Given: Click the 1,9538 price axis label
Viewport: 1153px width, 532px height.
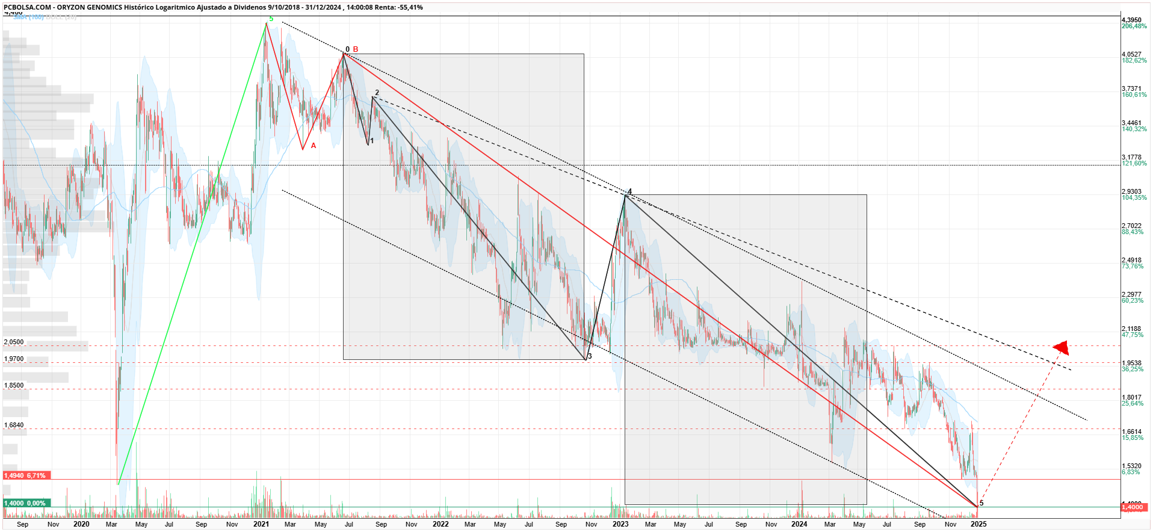Looking at the screenshot, I should pyautogui.click(x=1131, y=363).
